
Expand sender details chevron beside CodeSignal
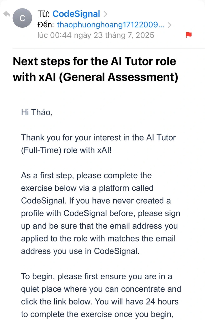(105, 14)
